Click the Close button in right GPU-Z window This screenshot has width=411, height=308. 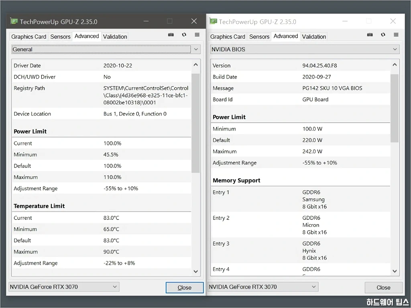(x=383, y=288)
